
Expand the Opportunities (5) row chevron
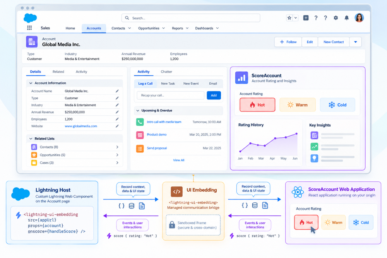117,155
